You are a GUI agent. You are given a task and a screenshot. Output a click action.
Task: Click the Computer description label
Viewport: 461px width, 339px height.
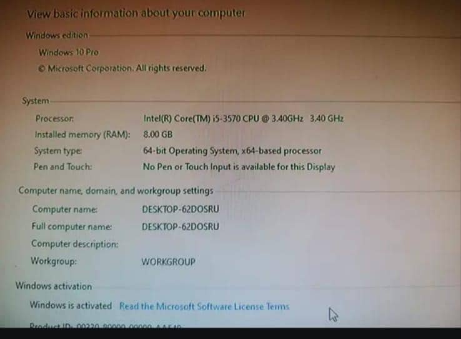coord(75,244)
